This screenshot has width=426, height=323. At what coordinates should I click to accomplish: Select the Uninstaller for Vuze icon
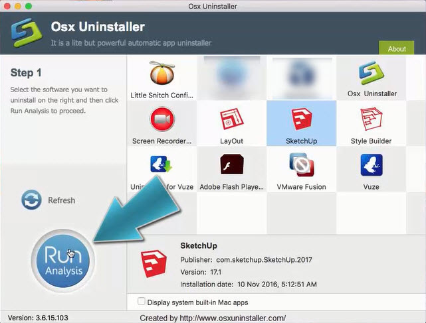tap(161, 164)
